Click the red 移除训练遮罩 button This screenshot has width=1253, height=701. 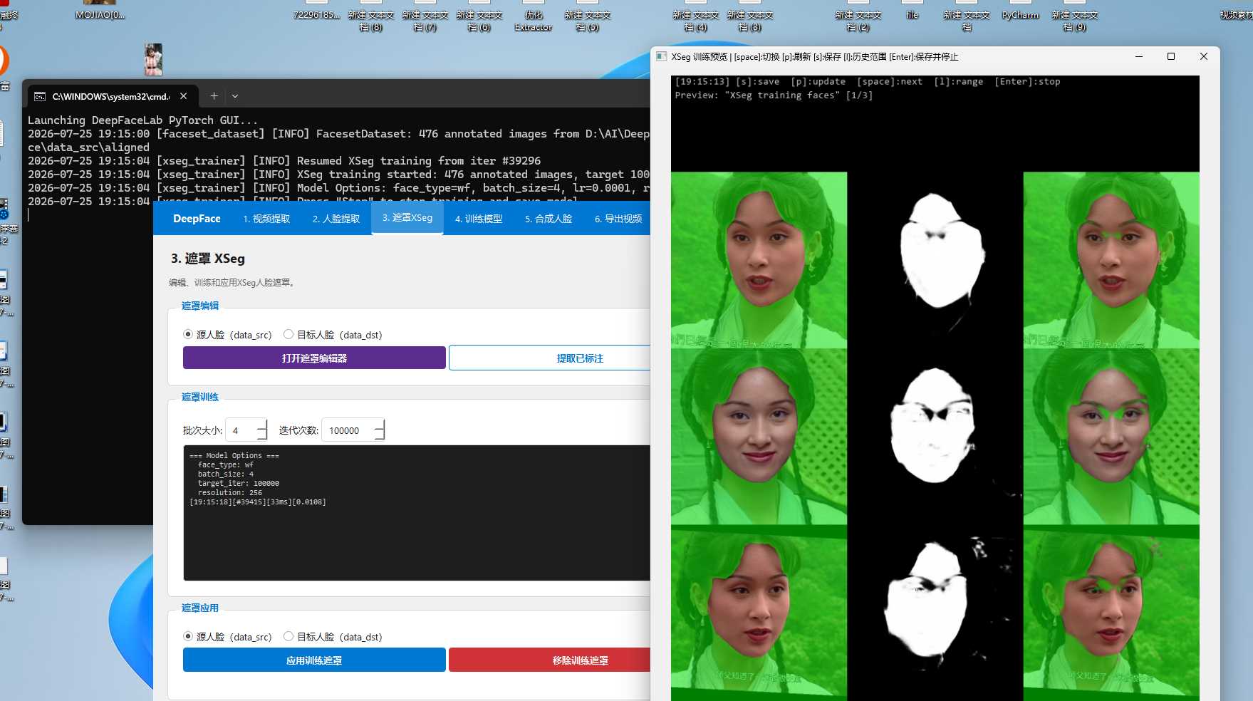coord(550,660)
